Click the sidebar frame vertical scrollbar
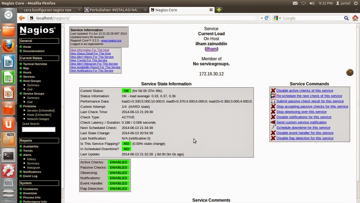The height and width of the screenshot is (203, 360). [63, 113]
